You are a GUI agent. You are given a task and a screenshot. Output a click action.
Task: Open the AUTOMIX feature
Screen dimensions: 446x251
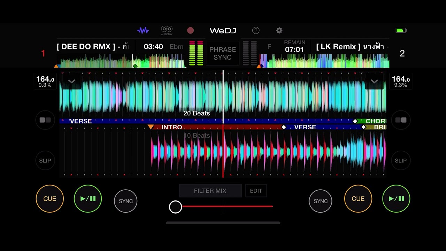click(x=167, y=30)
